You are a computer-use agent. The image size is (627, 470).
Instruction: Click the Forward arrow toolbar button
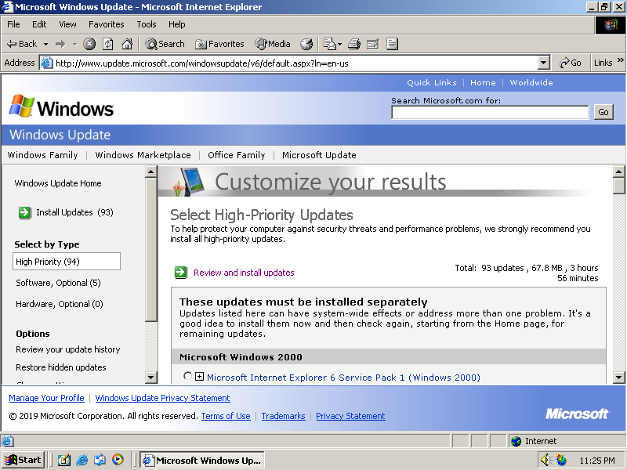coord(60,44)
